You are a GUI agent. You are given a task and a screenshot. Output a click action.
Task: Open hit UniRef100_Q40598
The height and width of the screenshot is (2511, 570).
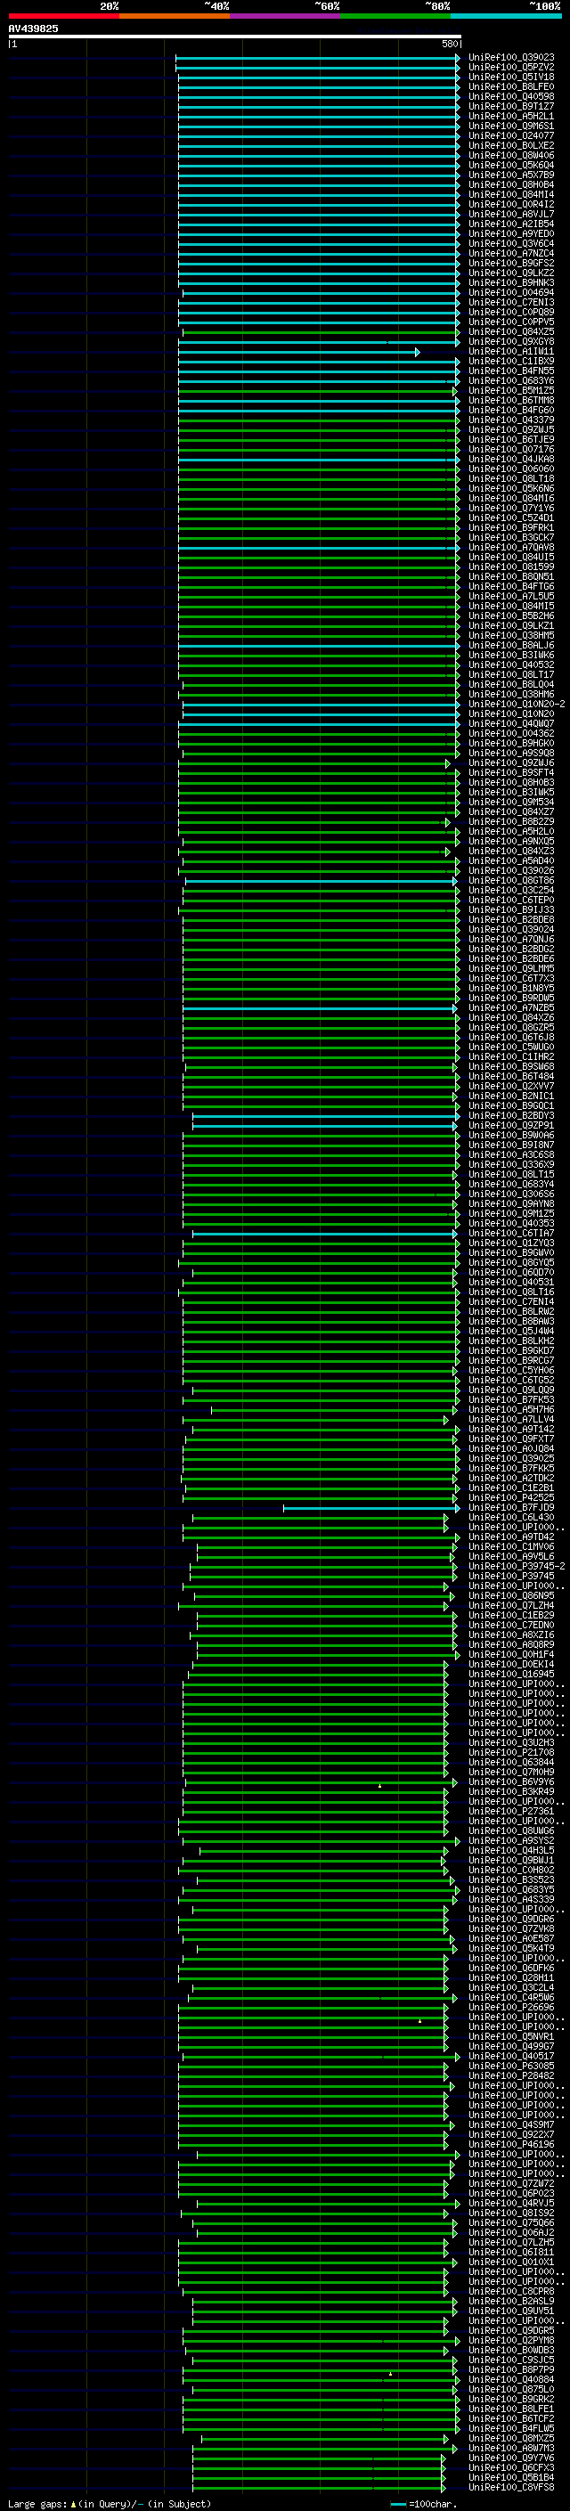511,96
